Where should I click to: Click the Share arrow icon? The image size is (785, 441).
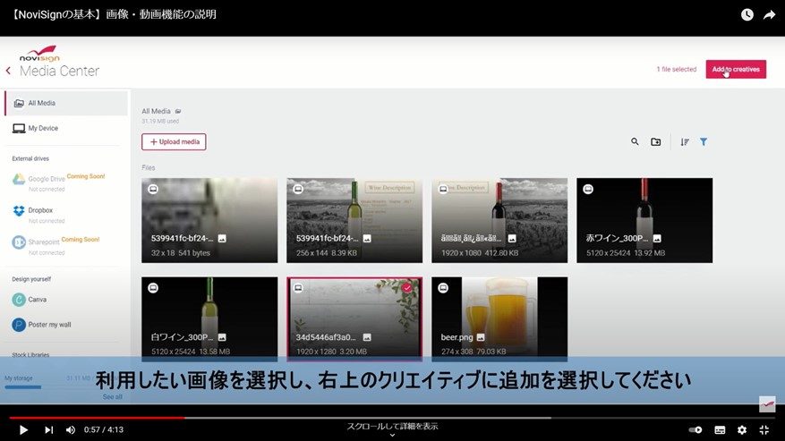coord(769,15)
